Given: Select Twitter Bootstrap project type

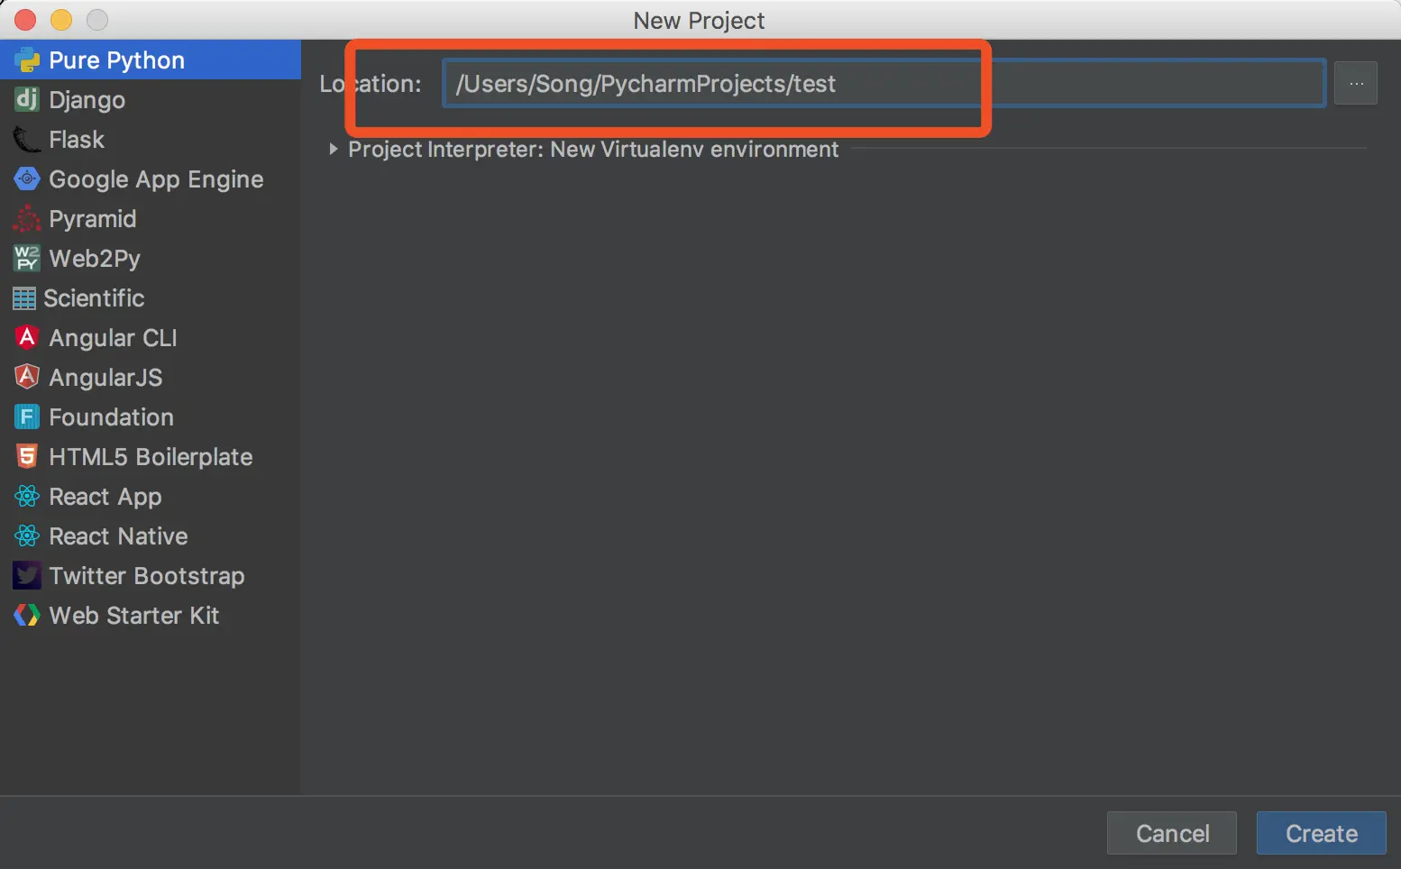Looking at the screenshot, I should pyautogui.click(x=151, y=575).
